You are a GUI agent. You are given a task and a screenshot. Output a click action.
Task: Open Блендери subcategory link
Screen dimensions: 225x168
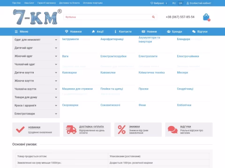click(x=183, y=39)
